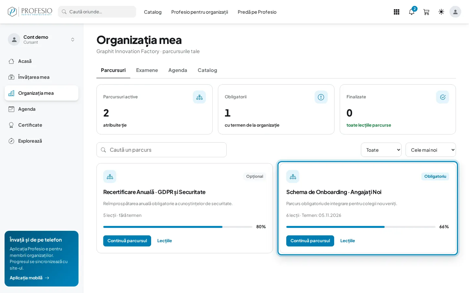469x293 pixels.
Task: Focus the Caută oriunde search field
Action: pos(97,12)
